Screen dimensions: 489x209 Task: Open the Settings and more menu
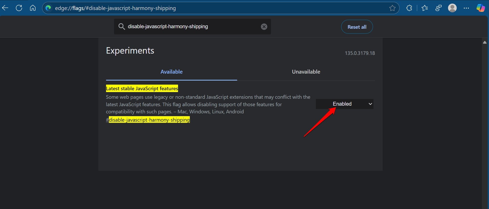(x=466, y=8)
